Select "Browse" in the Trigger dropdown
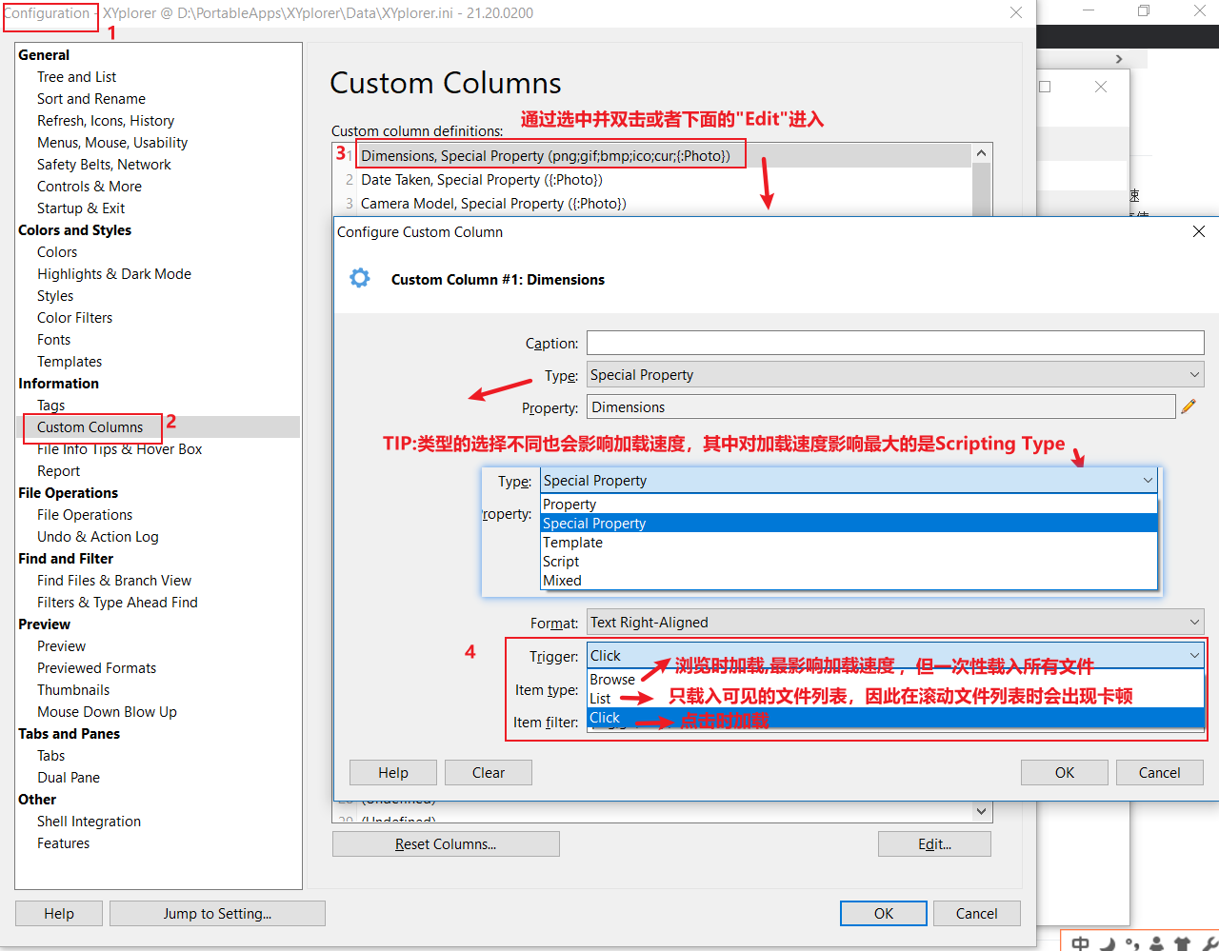 tap(615, 679)
